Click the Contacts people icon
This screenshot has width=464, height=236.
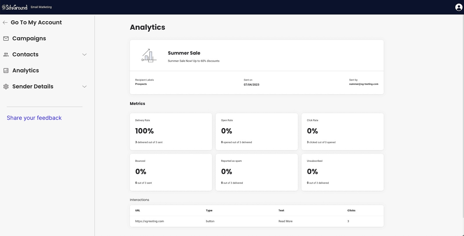coord(6,55)
